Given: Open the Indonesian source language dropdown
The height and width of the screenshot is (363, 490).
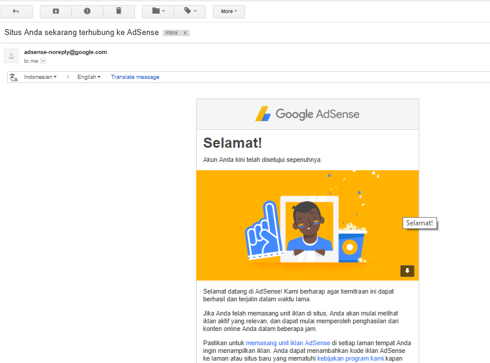Looking at the screenshot, I should pyautogui.click(x=40, y=77).
